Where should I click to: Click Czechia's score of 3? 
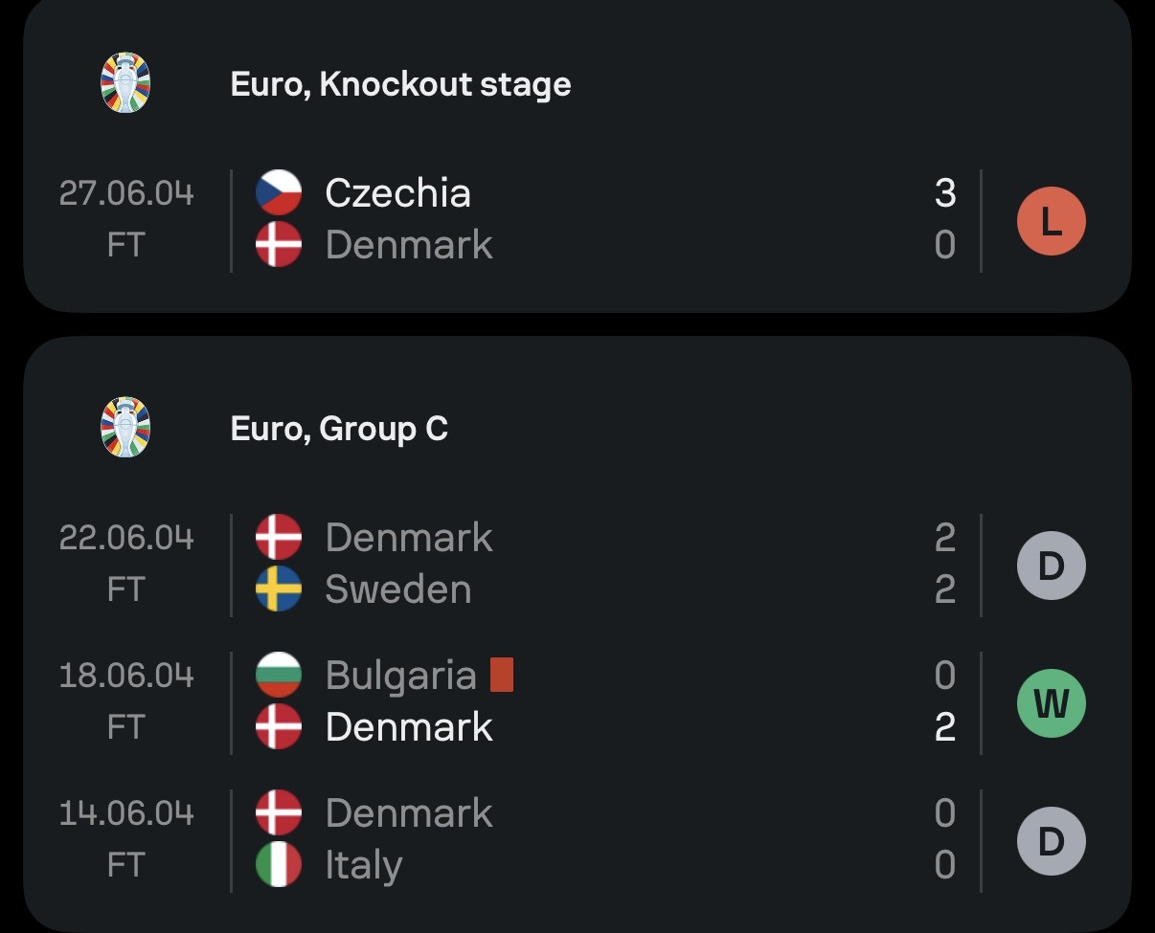[944, 193]
